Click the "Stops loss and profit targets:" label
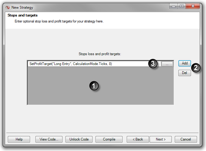Image resolution: width=206 pixels, height=151 pixels. [x=99, y=54]
